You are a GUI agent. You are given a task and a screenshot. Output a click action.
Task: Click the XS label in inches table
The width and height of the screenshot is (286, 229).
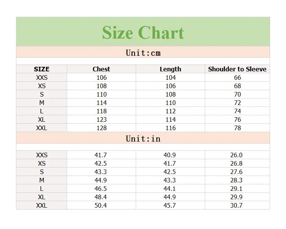coord(42,163)
